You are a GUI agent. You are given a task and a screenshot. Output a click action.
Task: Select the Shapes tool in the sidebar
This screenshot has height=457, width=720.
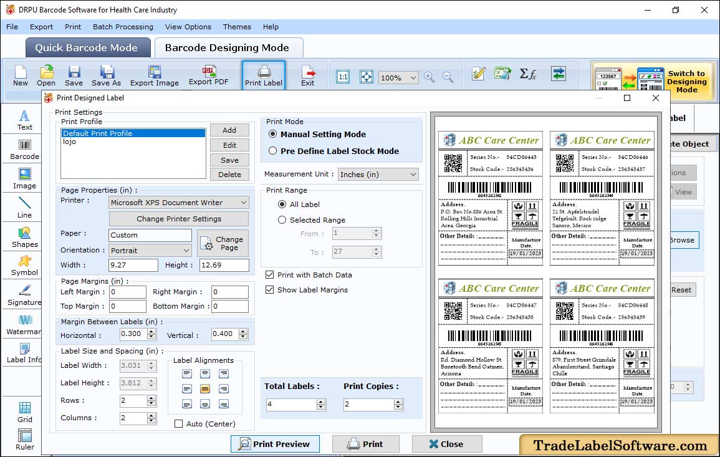(24, 238)
